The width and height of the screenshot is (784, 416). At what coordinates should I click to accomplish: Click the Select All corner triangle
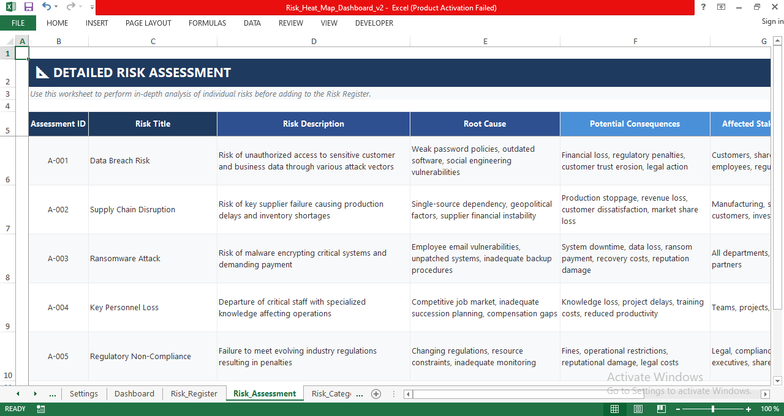(7, 41)
